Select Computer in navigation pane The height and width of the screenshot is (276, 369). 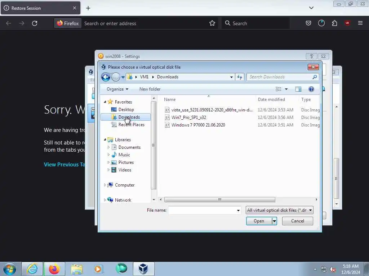coord(124,185)
